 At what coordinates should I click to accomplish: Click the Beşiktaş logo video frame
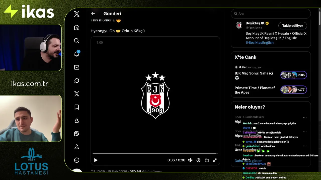(155, 95)
